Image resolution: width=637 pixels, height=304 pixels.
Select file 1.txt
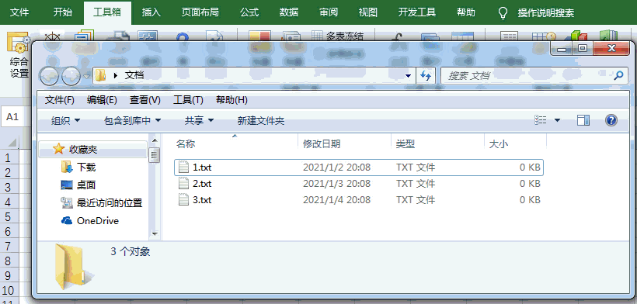tap(359, 167)
